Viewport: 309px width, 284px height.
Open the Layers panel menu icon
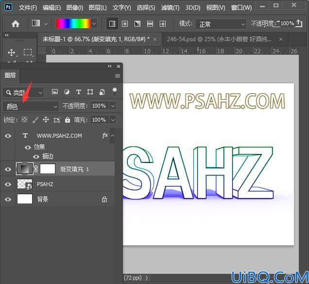point(118,76)
